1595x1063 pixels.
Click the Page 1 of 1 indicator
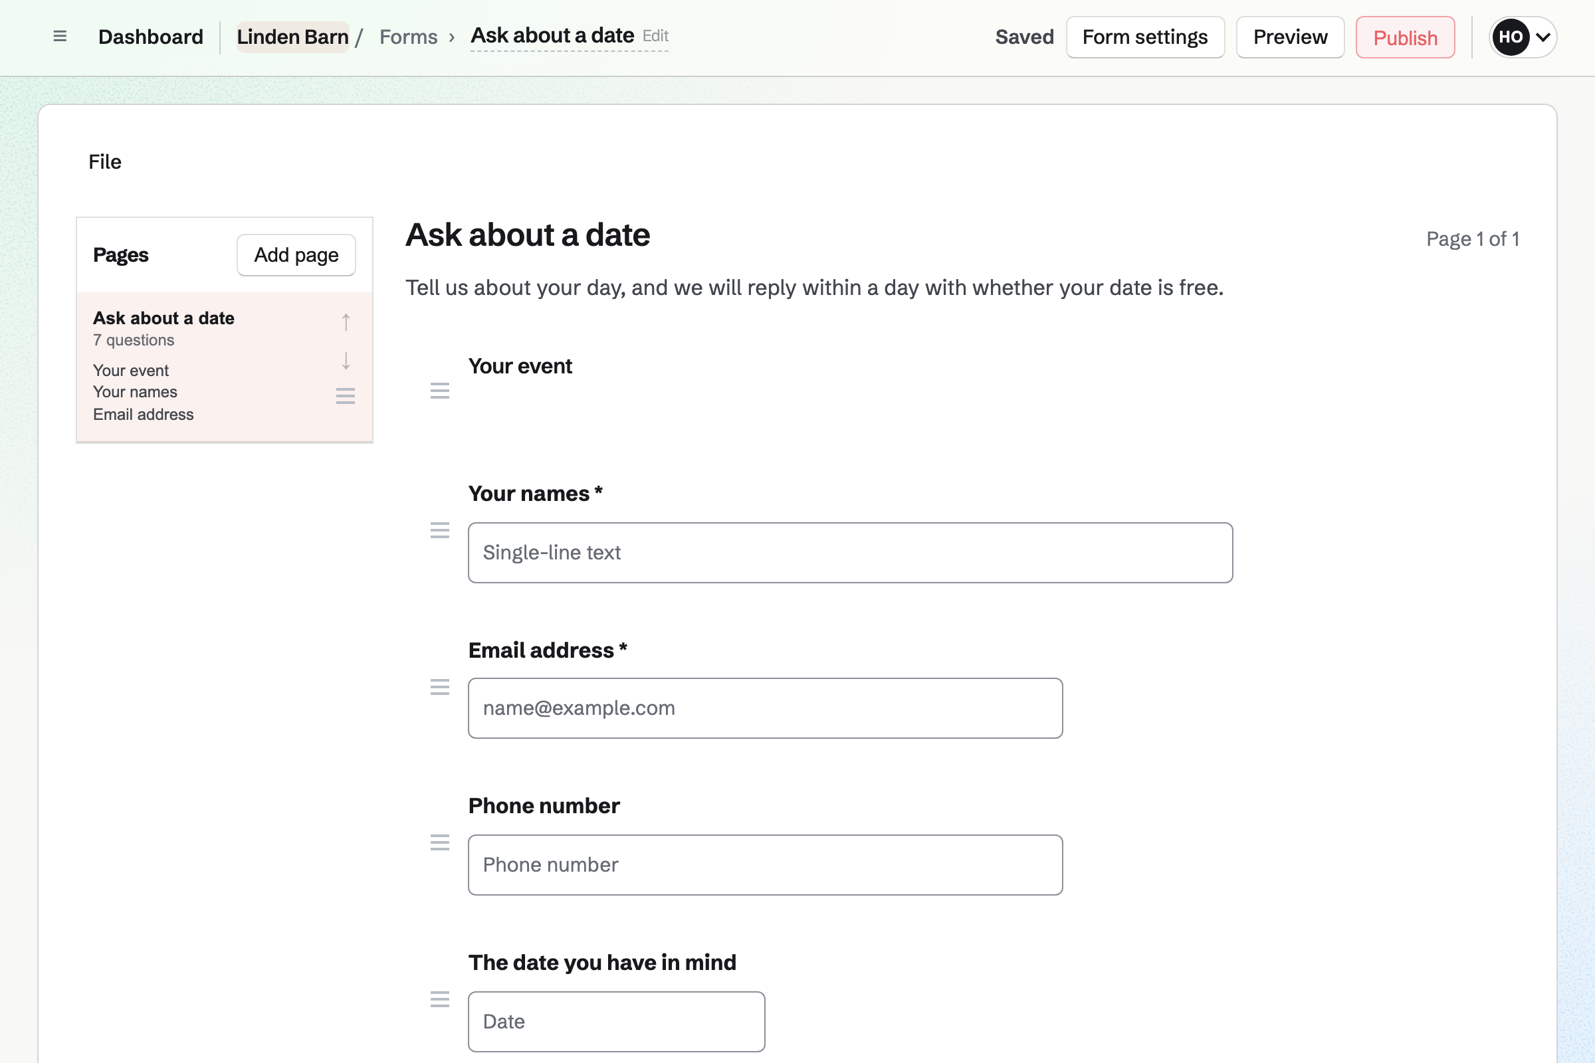1472,239
